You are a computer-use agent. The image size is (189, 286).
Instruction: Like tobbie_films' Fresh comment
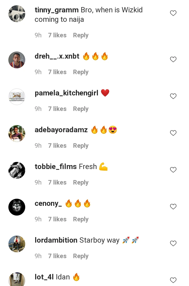point(173,170)
